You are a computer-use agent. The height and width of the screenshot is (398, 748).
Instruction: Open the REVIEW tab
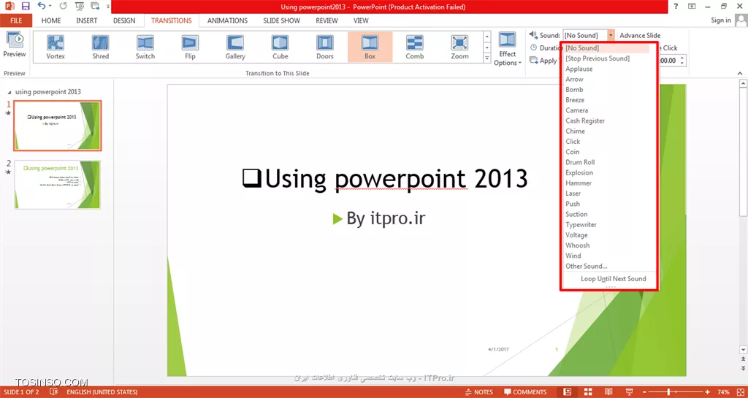327,20
